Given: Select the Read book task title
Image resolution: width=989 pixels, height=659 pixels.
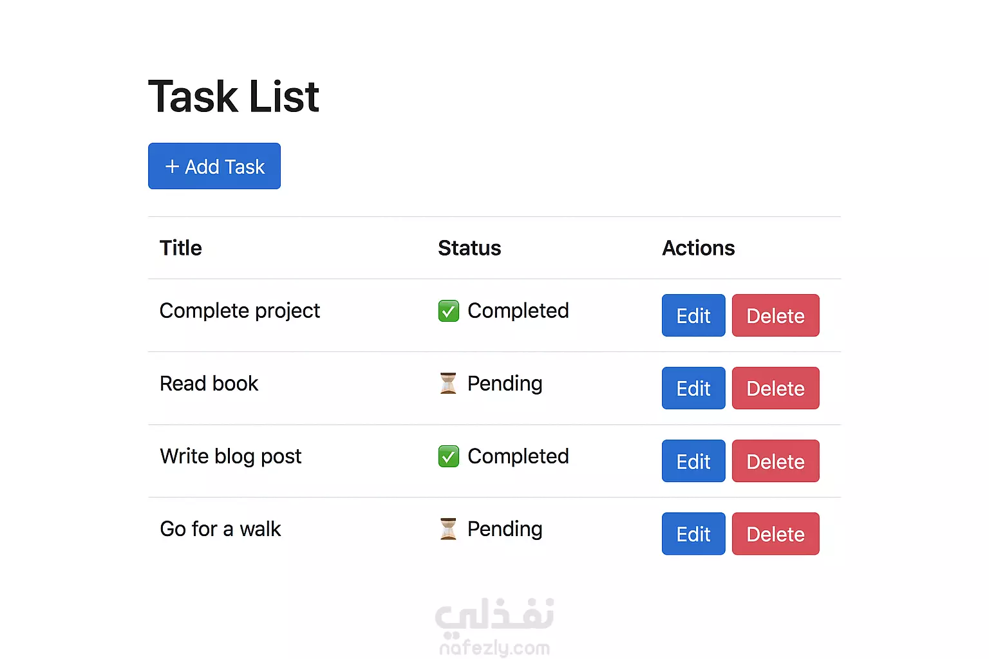Looking at the screenshot, I should pos(209,384).
